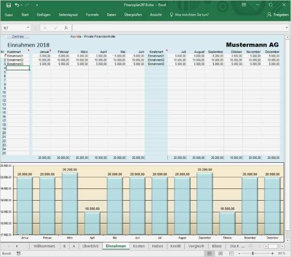The image size is (291, 257).
Task: Click the Undo arrow icon
Action: point(17,4)
